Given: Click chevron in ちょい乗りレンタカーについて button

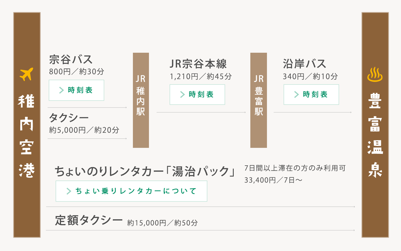Looking at the screenshot, I should pyautogui.click(x=69, y=191).
